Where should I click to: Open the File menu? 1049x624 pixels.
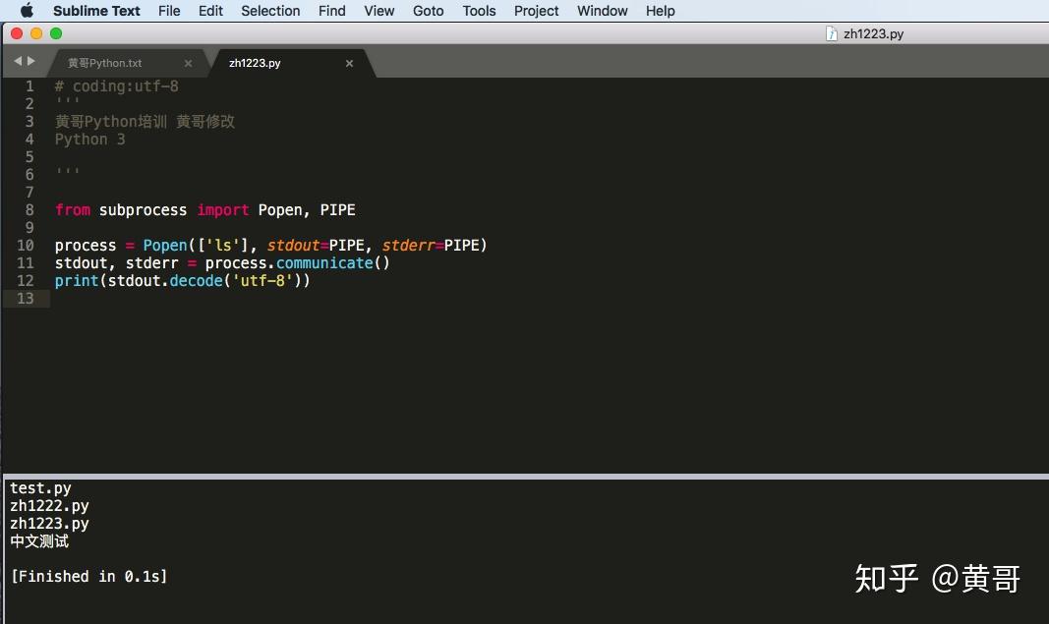click(x=168, y=11)
